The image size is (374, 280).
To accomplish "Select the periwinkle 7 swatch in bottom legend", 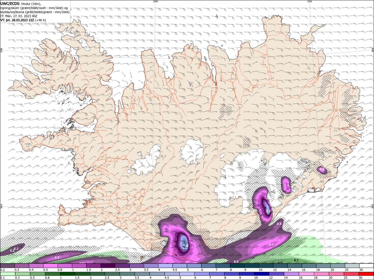I will (217, 274).
